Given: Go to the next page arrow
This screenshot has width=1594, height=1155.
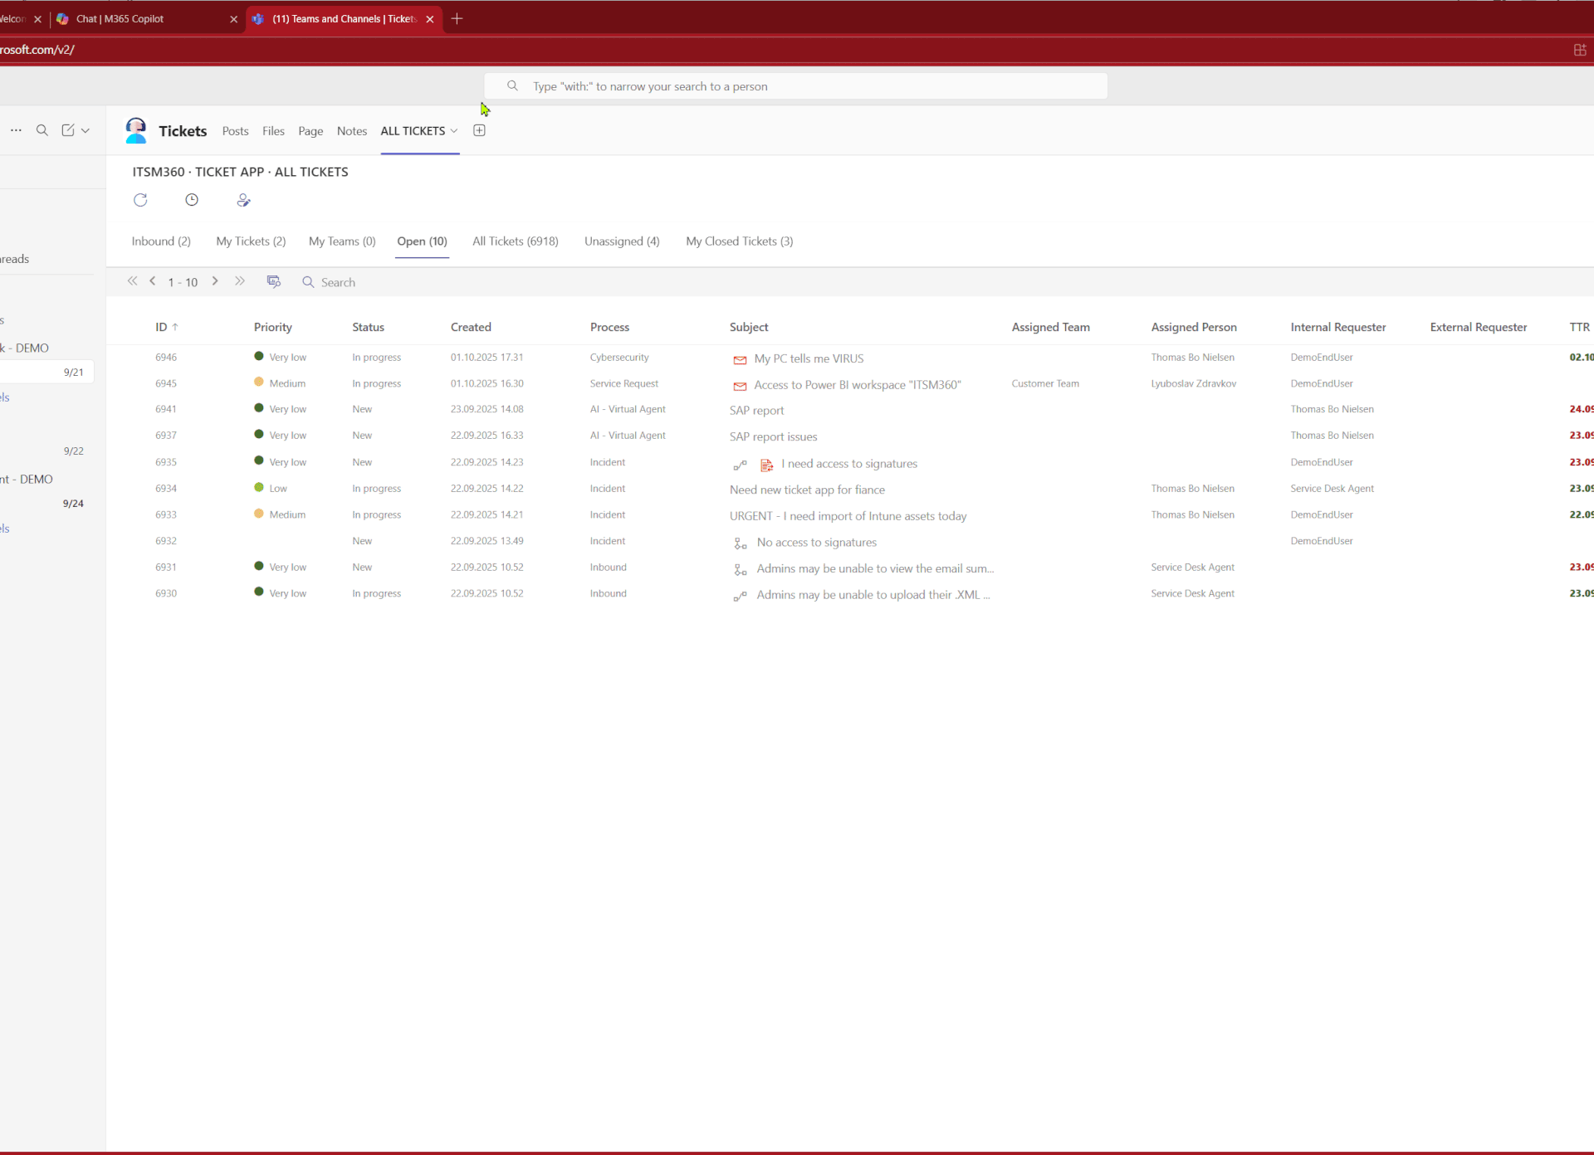Looking at the screenshot, I should 215,281.
